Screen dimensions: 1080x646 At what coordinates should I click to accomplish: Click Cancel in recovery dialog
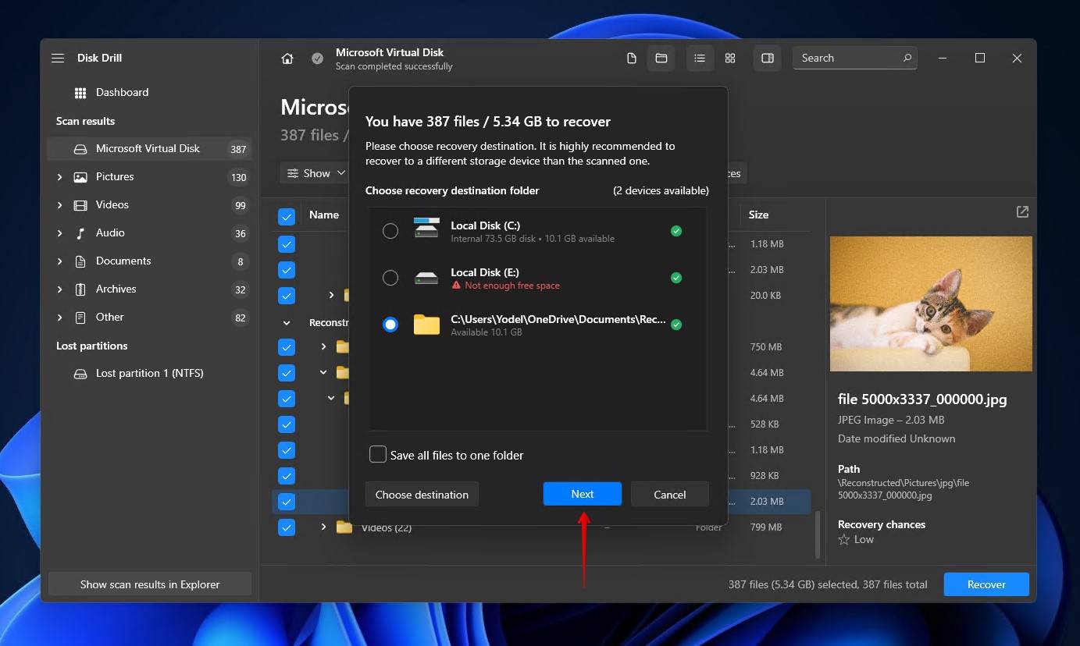(x=669, y=494)
